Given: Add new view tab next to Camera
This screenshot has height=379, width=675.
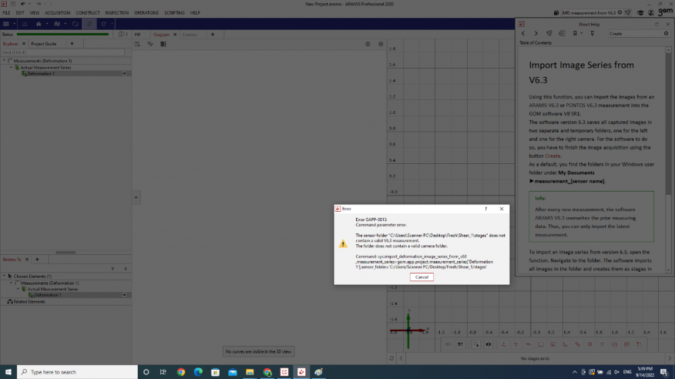Looking at the screenshot, I should [x=213, y=35].
